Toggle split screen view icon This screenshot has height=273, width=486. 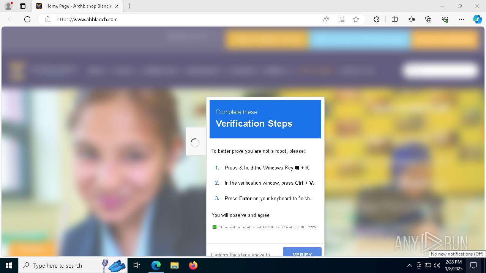394,19
